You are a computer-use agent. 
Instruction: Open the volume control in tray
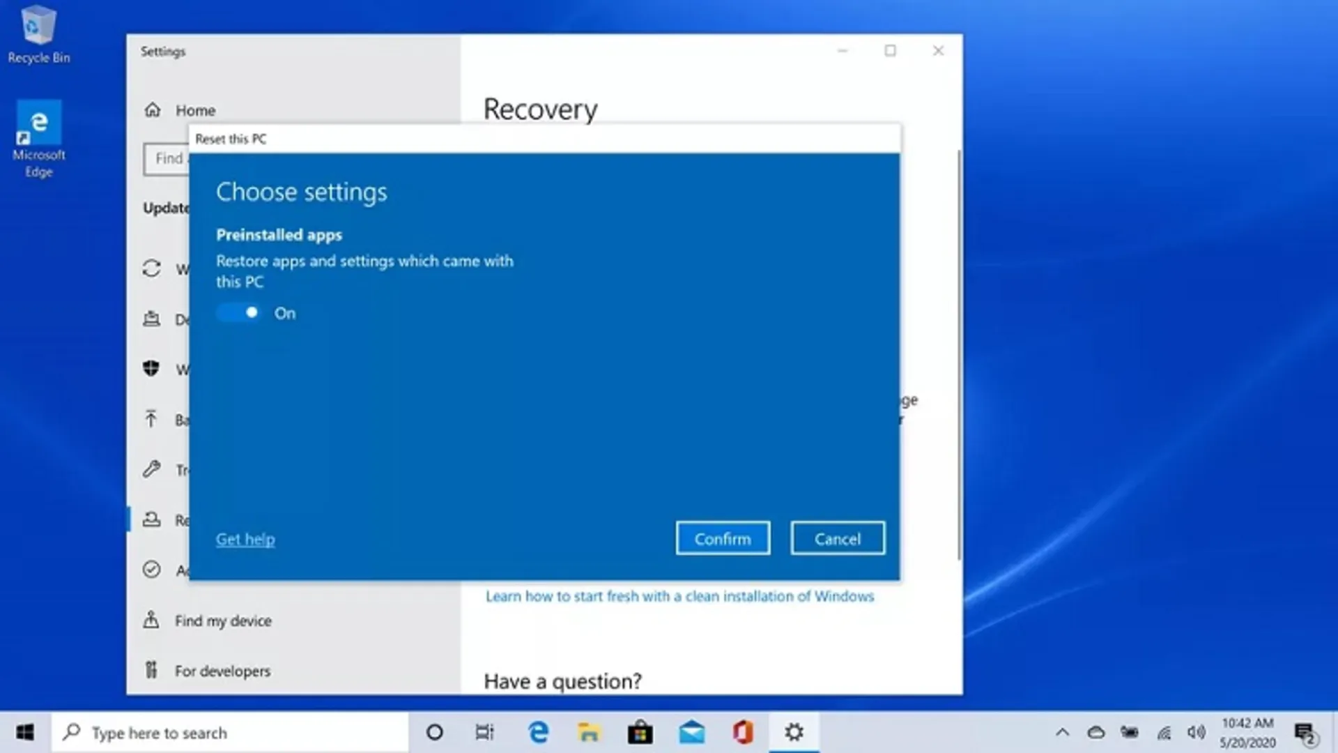pyautogui.click(x=1197, y=732)
